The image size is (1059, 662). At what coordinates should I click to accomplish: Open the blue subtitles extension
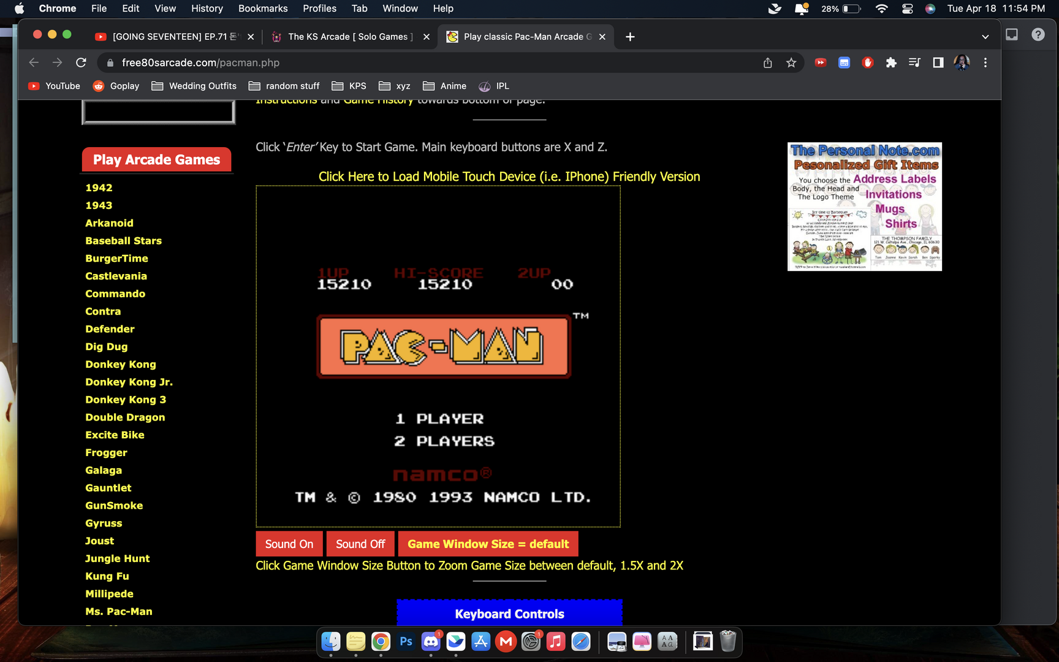coord(844,63)
